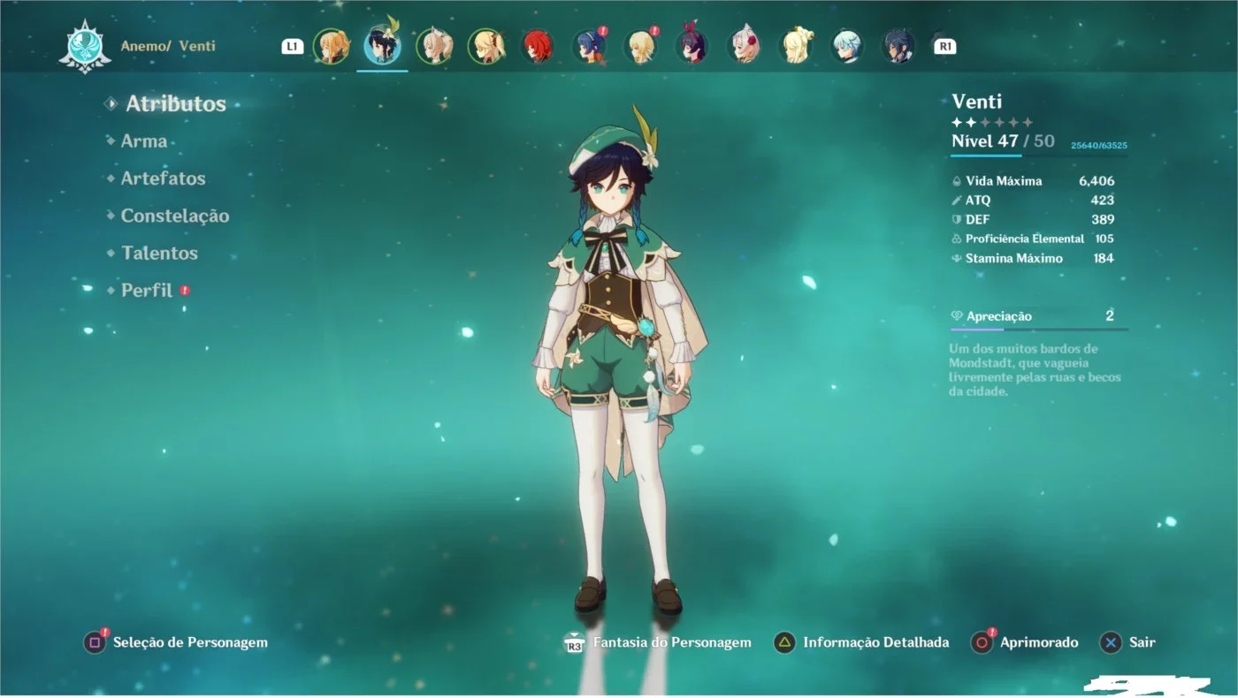
Task: Click the Proficiência Elemental value '105'
Action: pos(1104,239)
